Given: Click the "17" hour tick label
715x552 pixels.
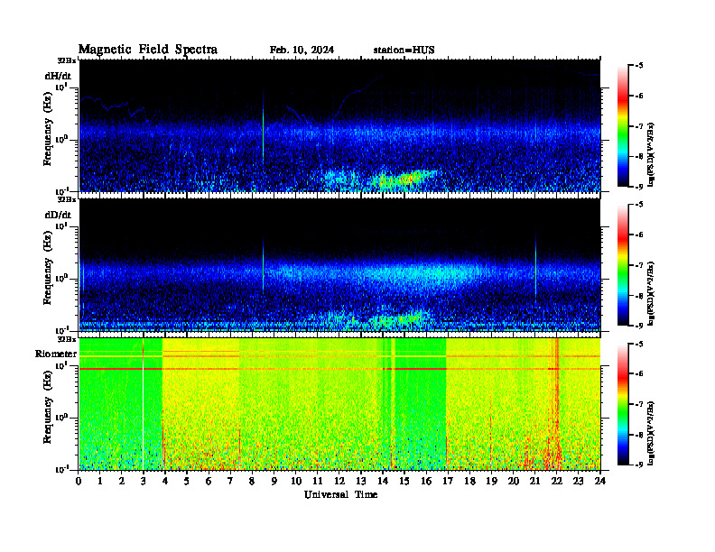Looking at the screenshot, I should [448, 481].
